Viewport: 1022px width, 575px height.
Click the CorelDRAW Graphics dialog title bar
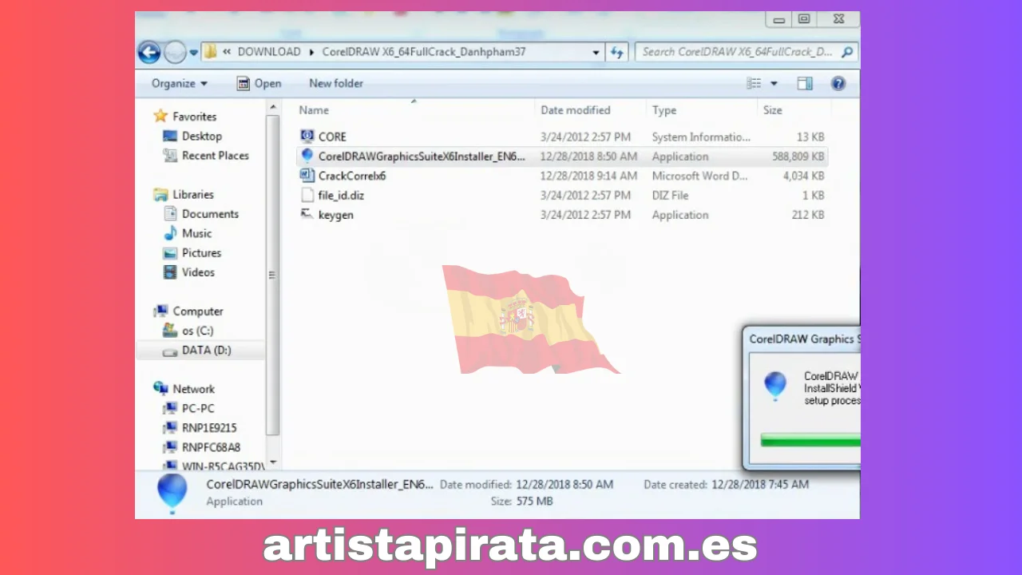[x=802, y=339]
